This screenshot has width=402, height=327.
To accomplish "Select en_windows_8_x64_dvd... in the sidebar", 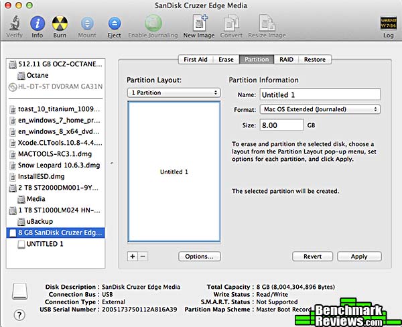I will (56, 132).
